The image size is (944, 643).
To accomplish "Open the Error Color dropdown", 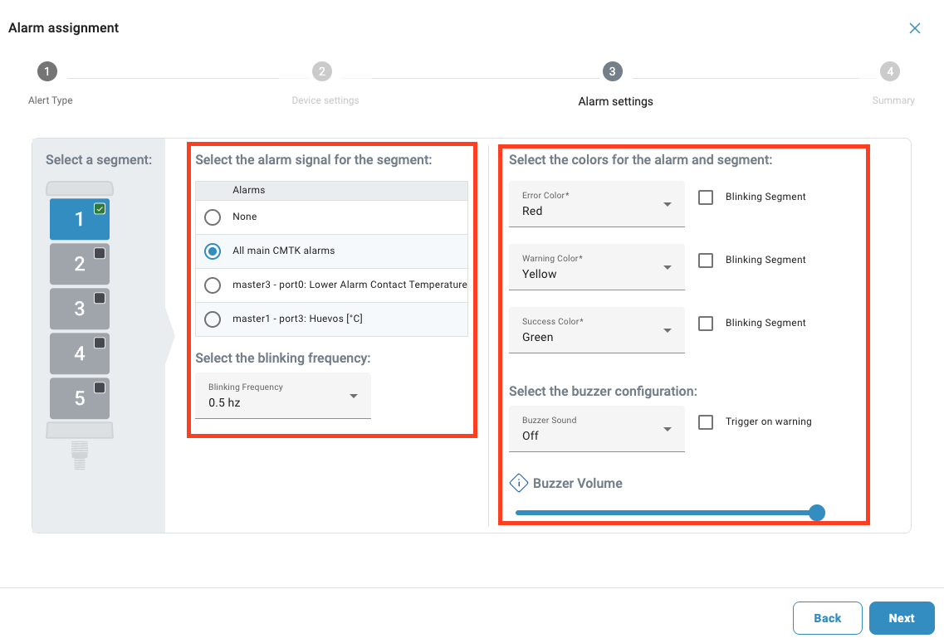I will [597, 204].
